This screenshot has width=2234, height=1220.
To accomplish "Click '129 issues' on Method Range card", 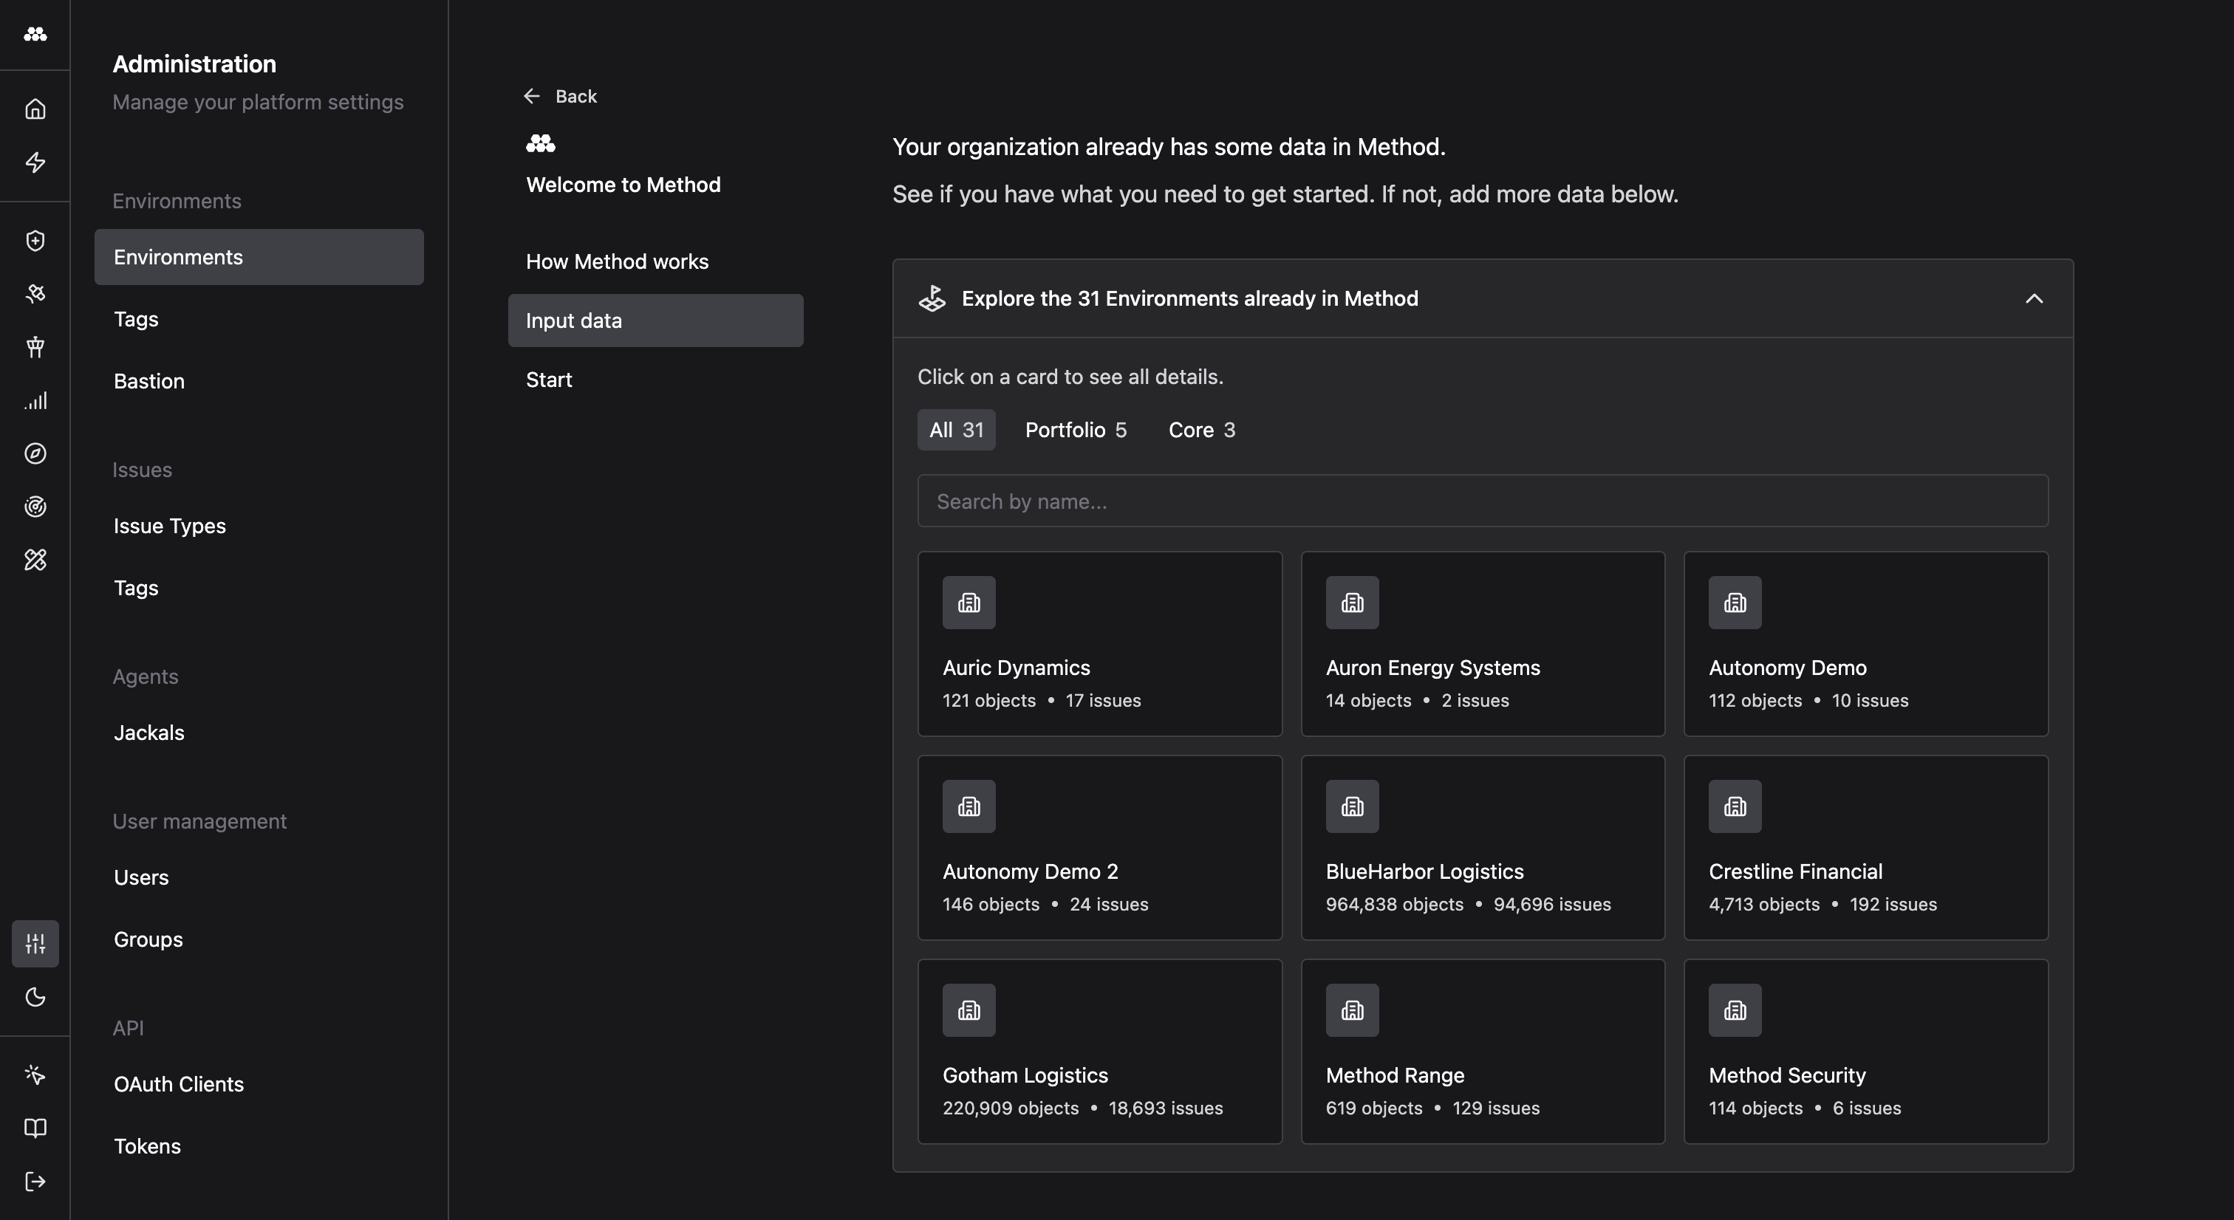I will point(1495,1108).
